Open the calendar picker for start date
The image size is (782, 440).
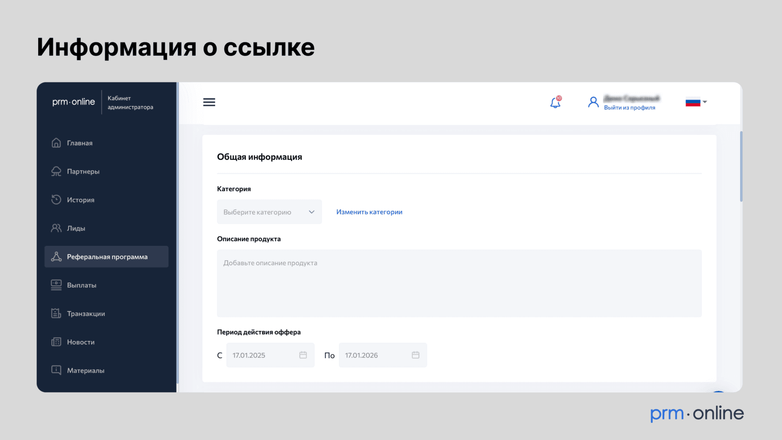[303, 355]
